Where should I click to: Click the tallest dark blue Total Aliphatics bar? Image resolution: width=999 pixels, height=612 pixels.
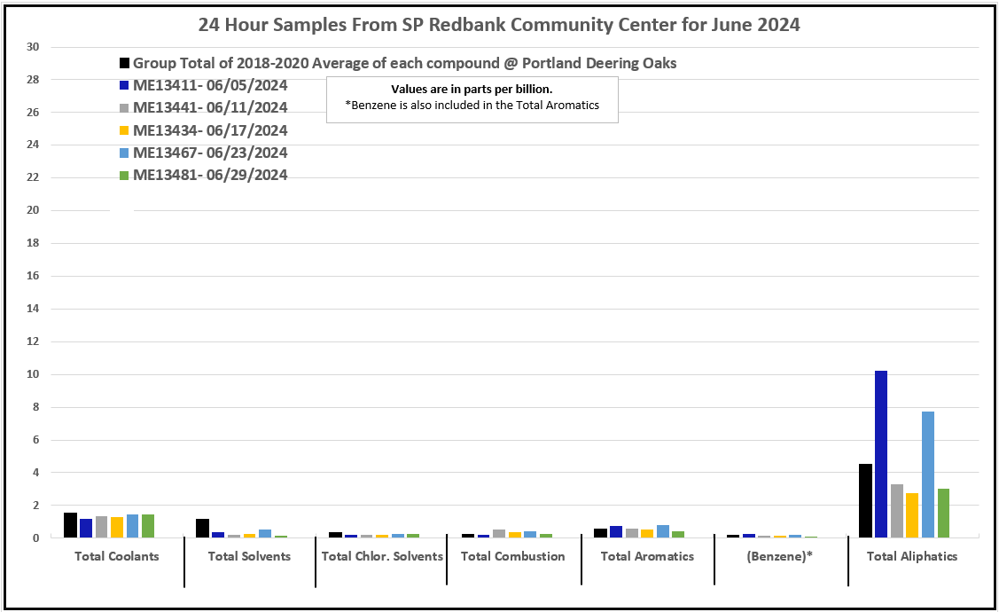[x=881, y=453]
